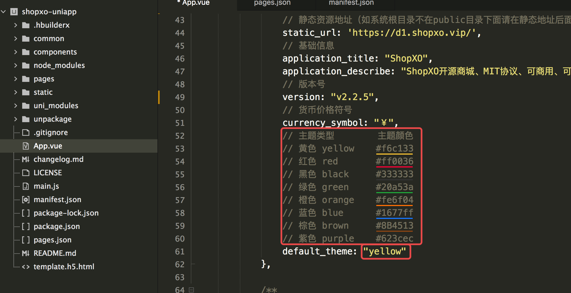Screen dimensions: 571x293
Task: Click the App.vue file icon in tree
Action: point(26,146)
